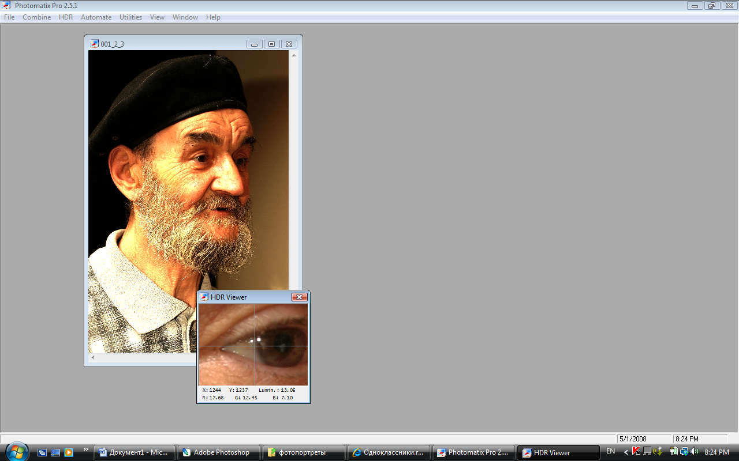The width and height of the screenshot is (739, 461).
Task: Click the gray monitor tray icon
Action: tap(647, 451)
